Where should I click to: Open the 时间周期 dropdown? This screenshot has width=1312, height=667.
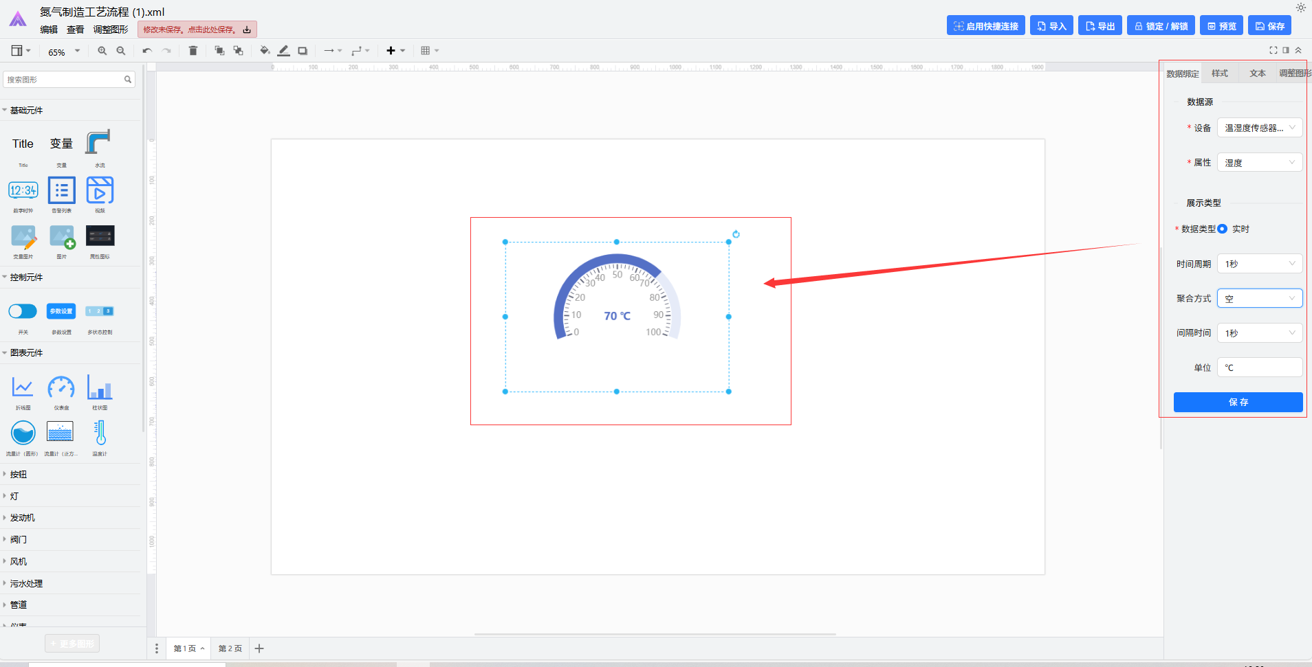[1259, 264]
